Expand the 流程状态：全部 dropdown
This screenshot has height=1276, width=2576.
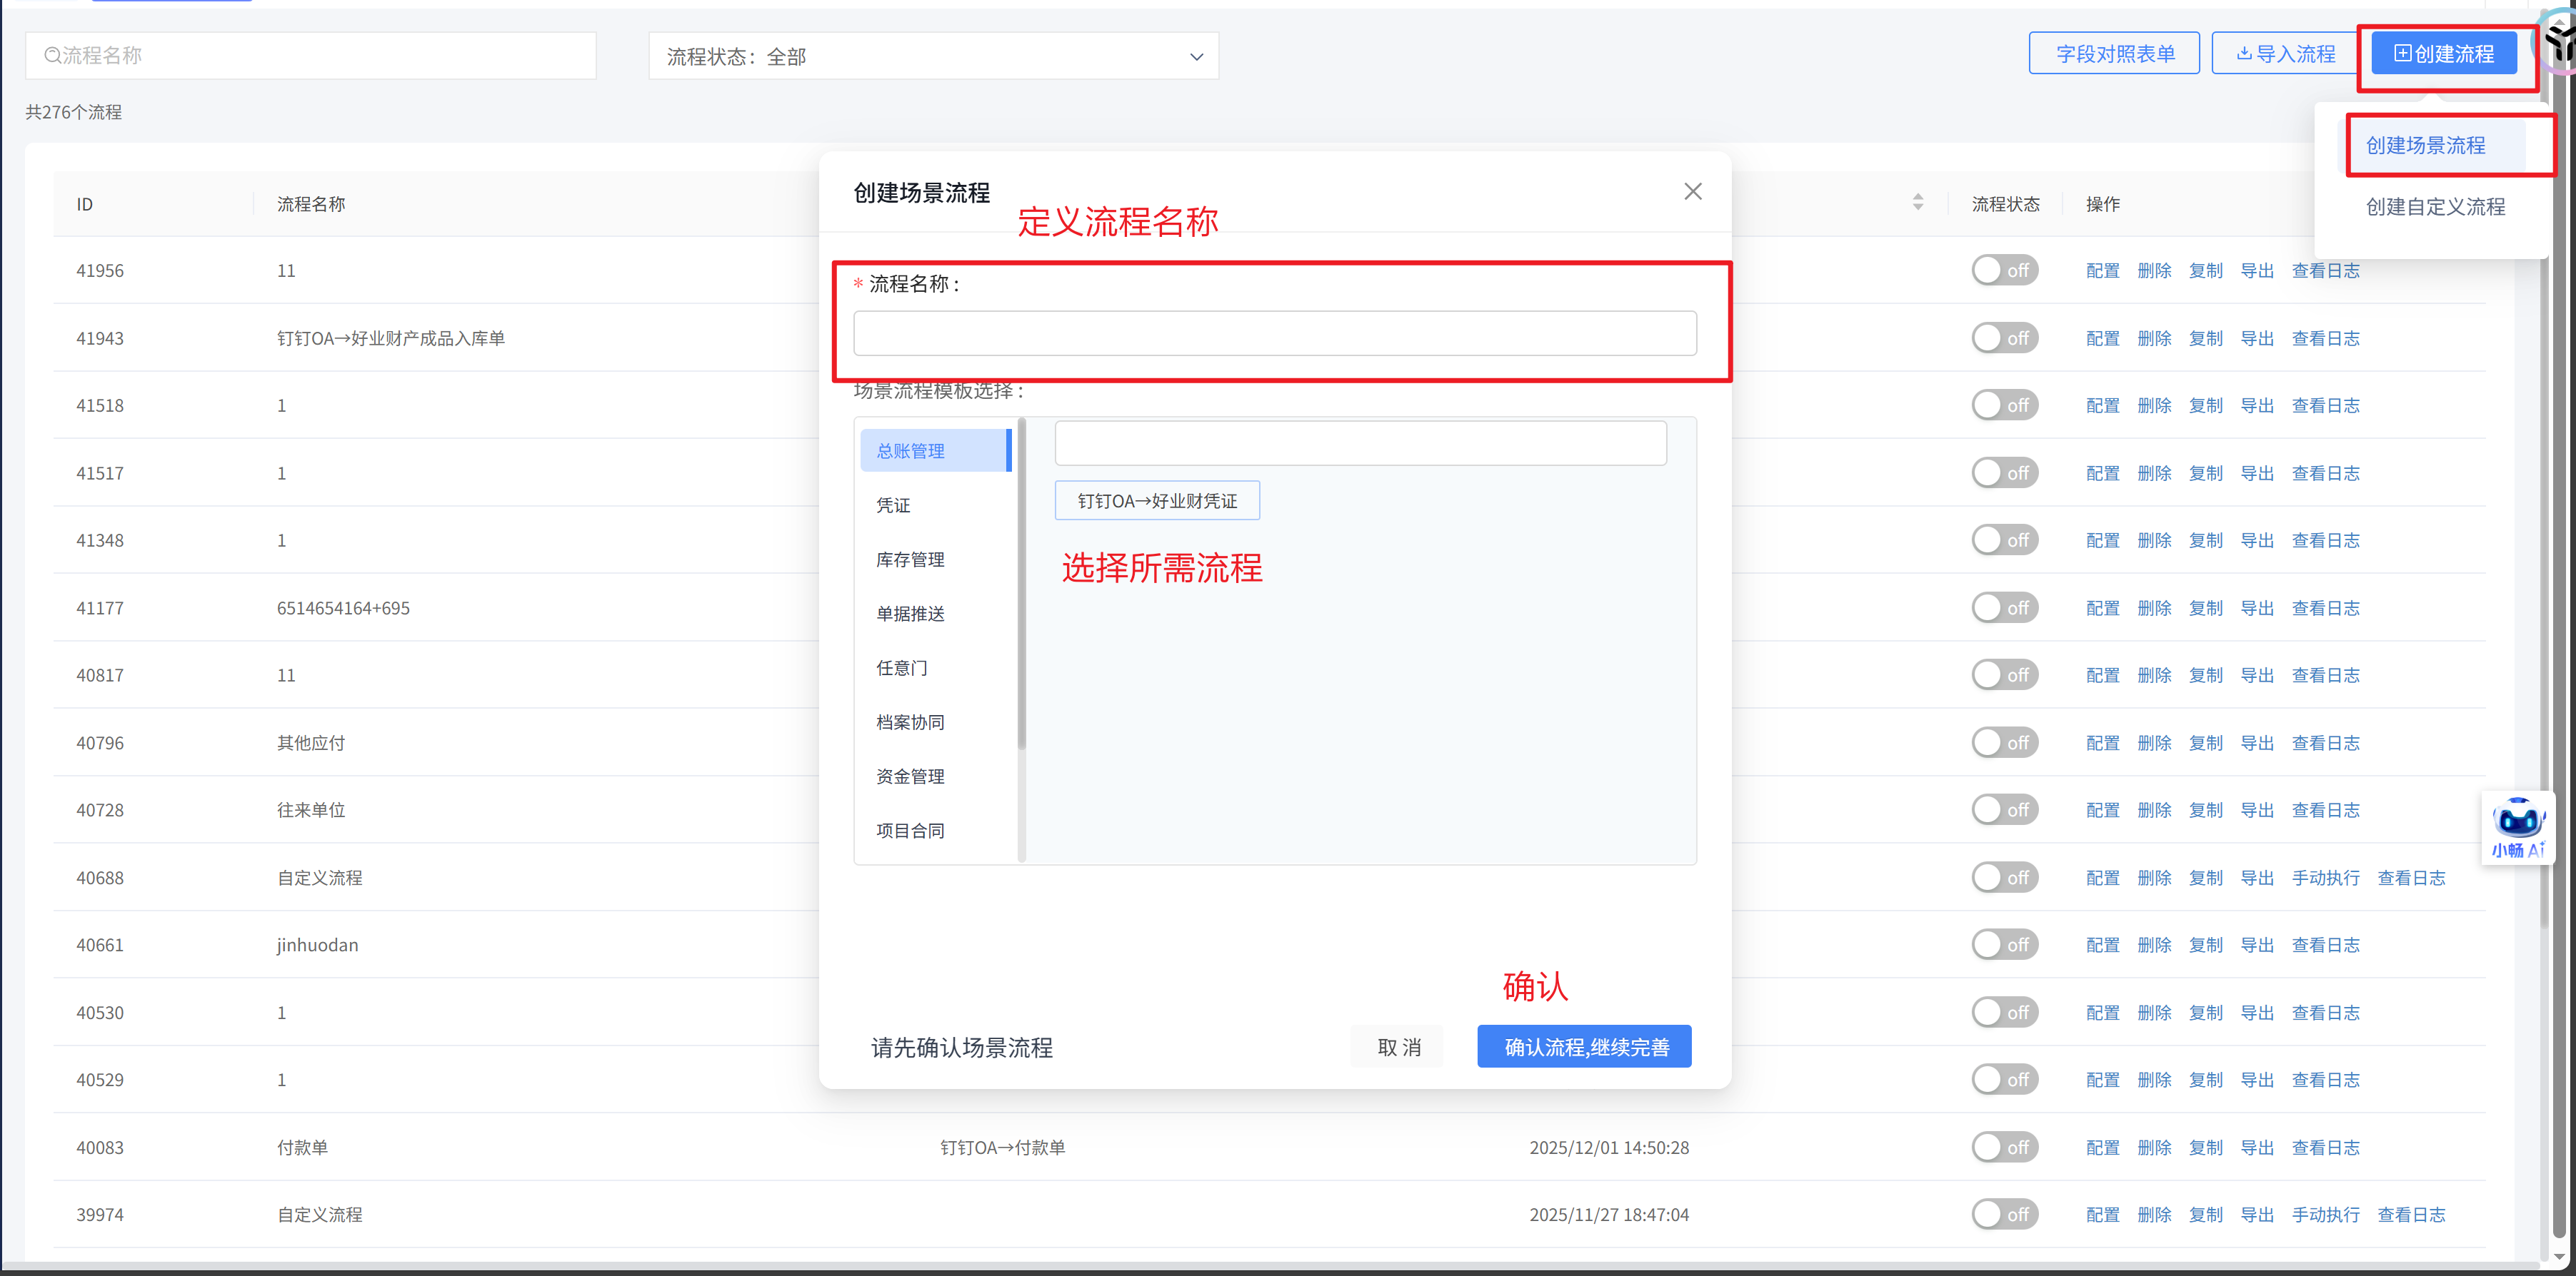point(933,57)
